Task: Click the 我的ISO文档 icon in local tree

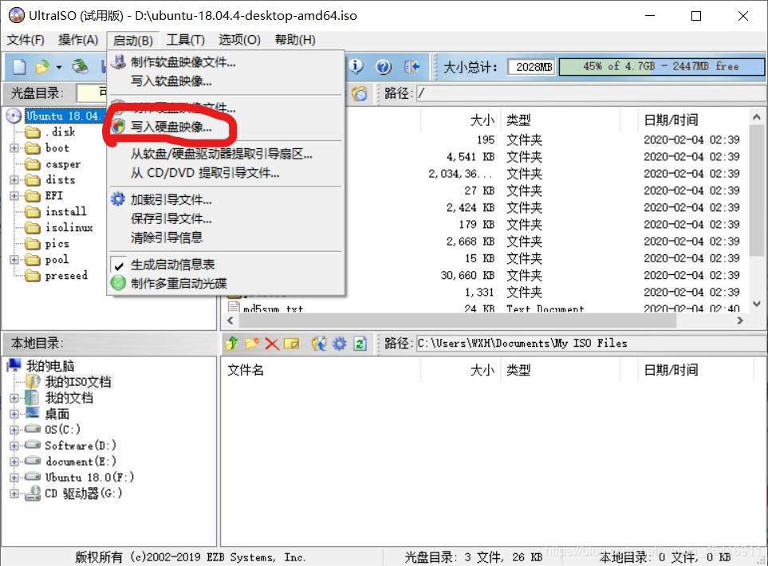Action: (x=33, y=381)
